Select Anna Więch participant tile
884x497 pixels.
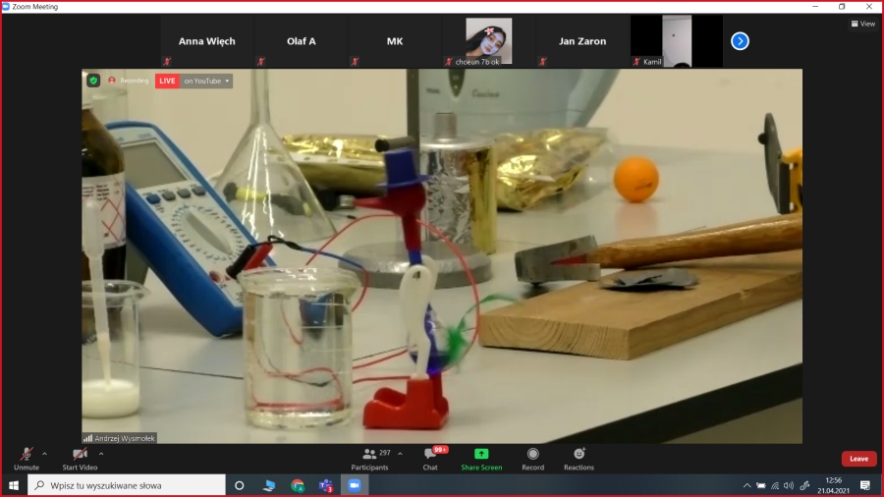pyautogui.click(x=206, y=41)
